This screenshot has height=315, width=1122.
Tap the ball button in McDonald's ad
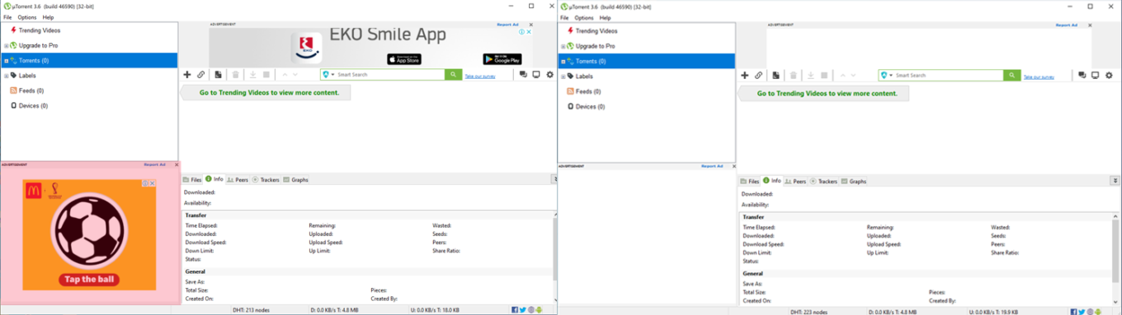tap(89, 280)
